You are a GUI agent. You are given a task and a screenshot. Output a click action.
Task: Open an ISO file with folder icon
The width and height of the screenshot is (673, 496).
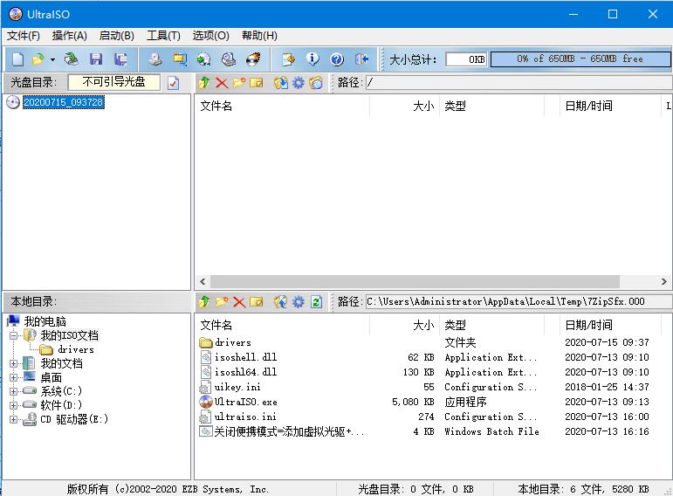coord(38,59)
